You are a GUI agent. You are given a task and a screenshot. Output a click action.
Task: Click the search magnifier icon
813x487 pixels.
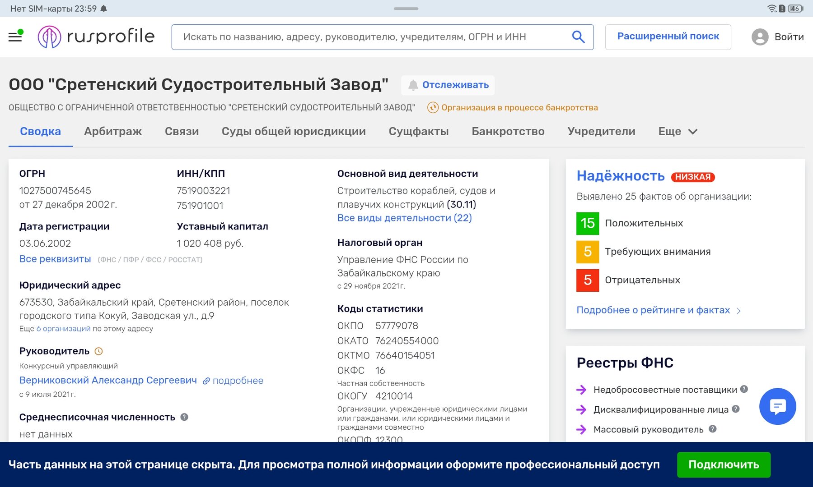pyautogui.click(x=578, y=37)
